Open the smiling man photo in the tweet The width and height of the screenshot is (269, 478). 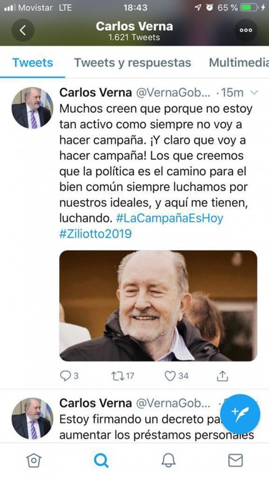pyautogui.click(x=158, y=306)
